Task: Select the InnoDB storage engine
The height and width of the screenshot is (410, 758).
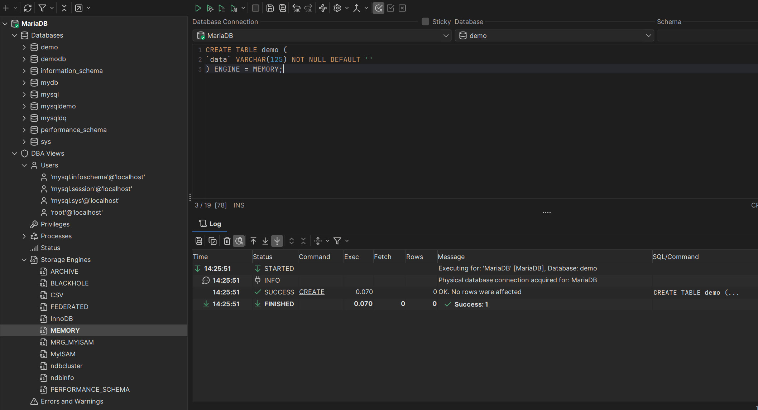Action: (61, 318)
